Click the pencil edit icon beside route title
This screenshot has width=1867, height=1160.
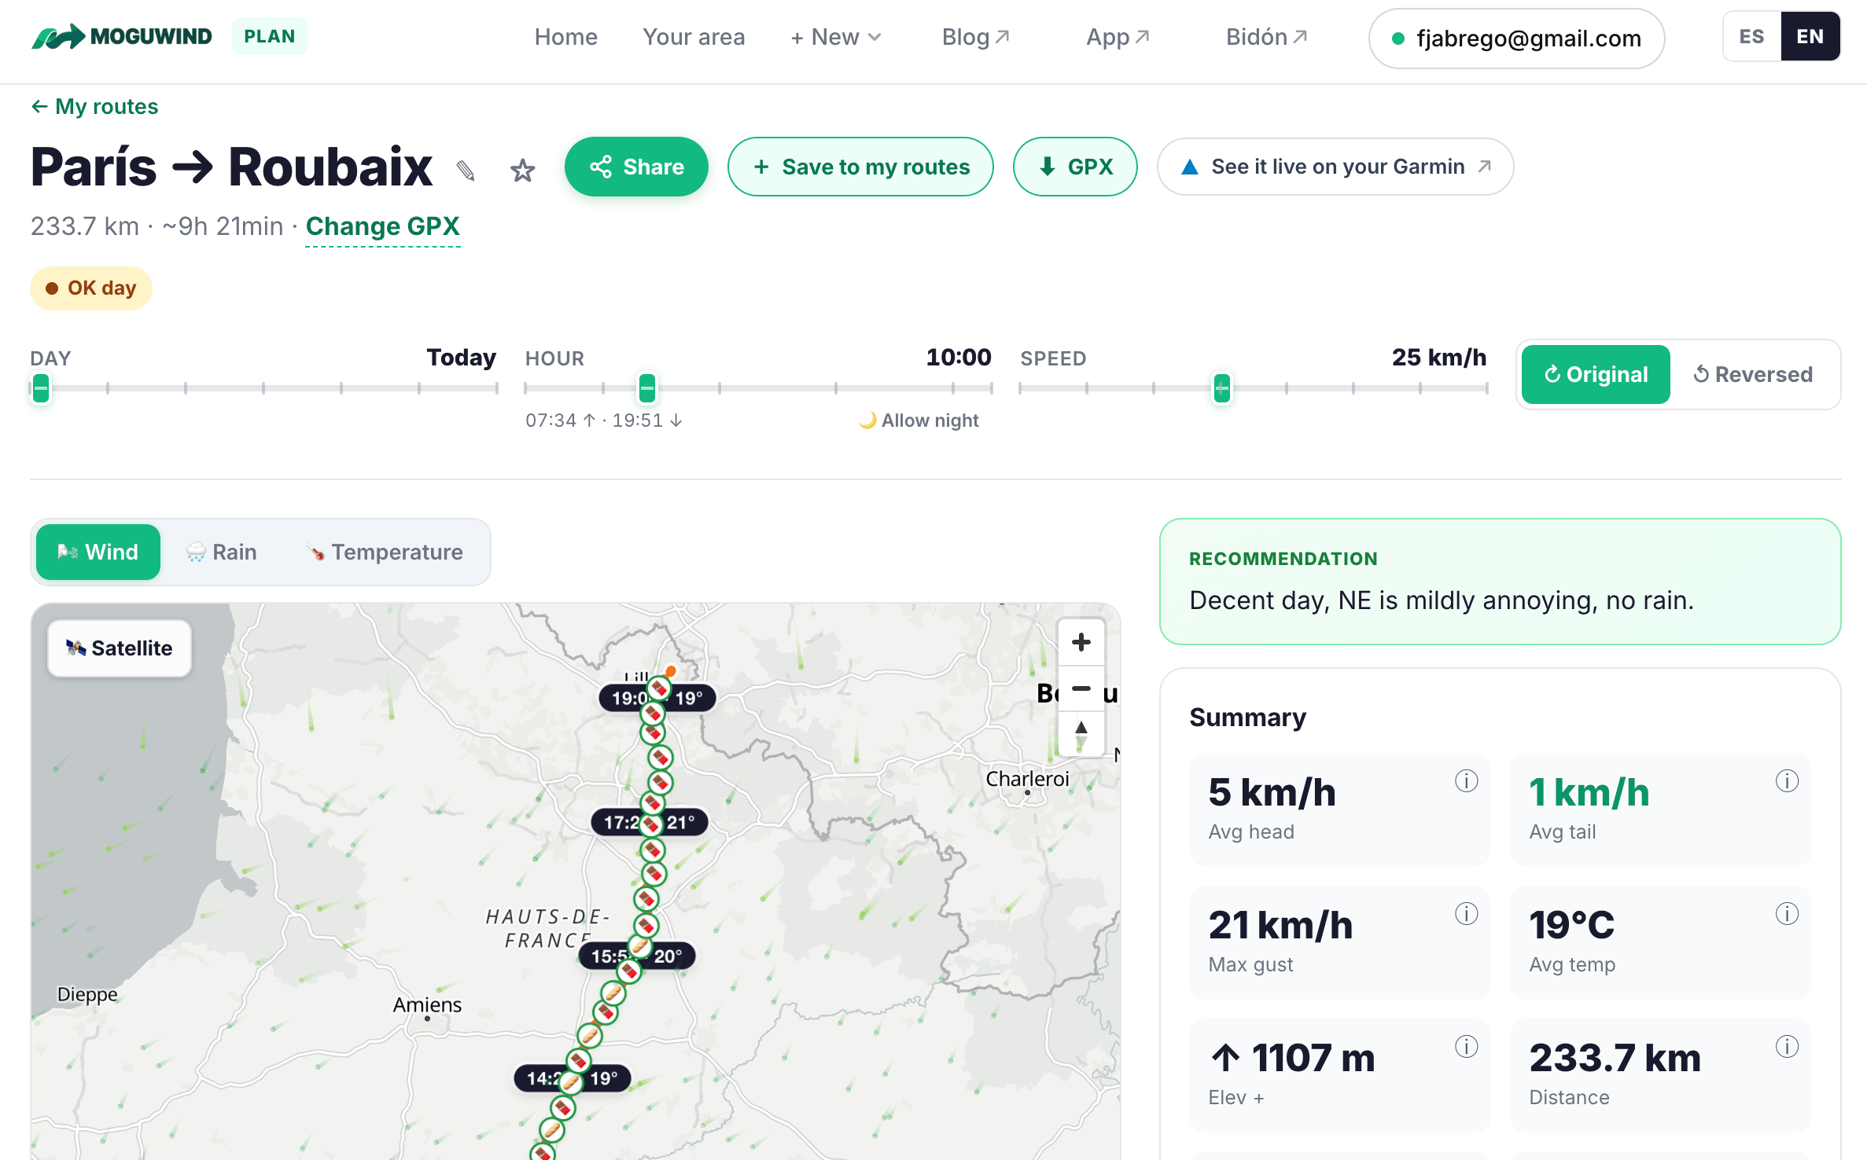point(466,170)
